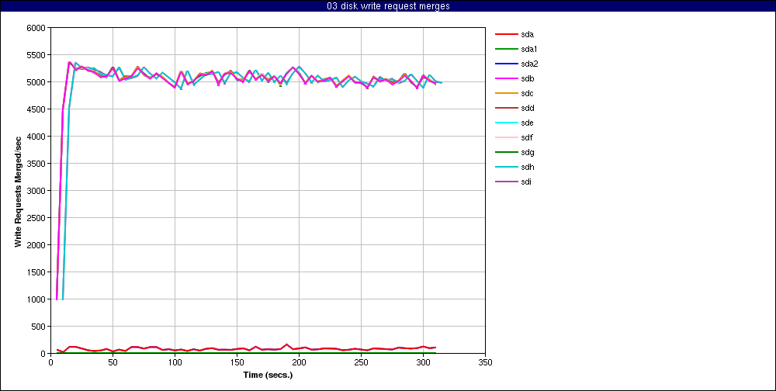Click the 4000 y-axis tick label
The image size is (776, 391).
coord(37,136)
